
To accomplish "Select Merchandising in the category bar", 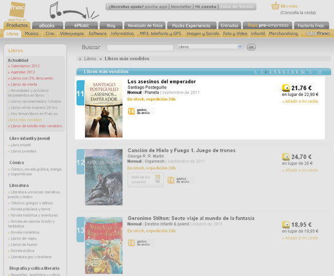I will [283, 34].
